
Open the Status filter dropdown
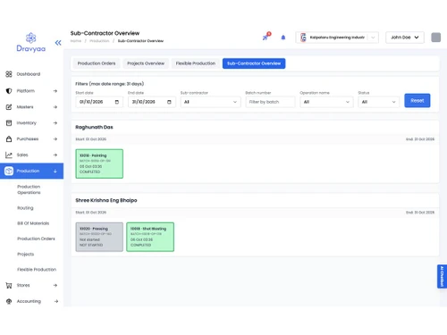tap(378, 102)
